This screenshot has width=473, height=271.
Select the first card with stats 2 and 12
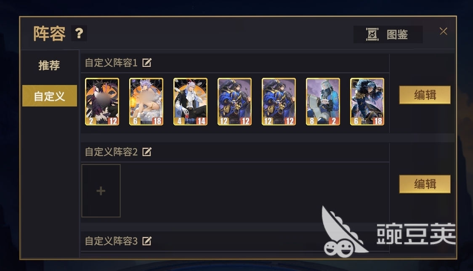(x=102, y=102)
